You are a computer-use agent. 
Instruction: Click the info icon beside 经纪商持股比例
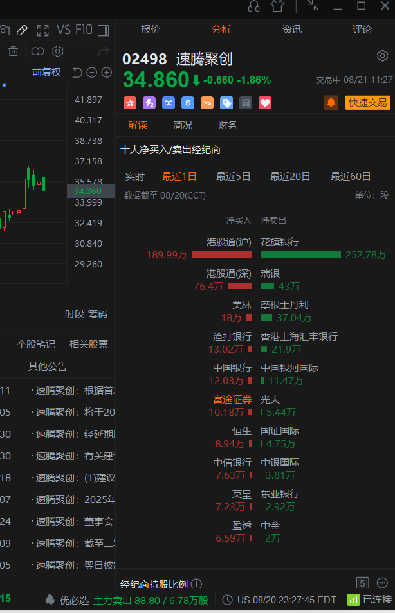tap(196, 584)
